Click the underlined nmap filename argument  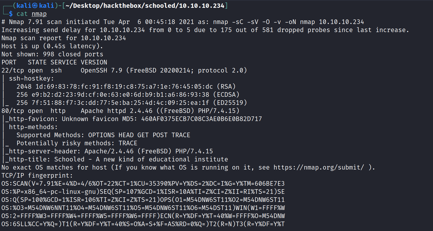pyautogui.click(x=39, y=14)
